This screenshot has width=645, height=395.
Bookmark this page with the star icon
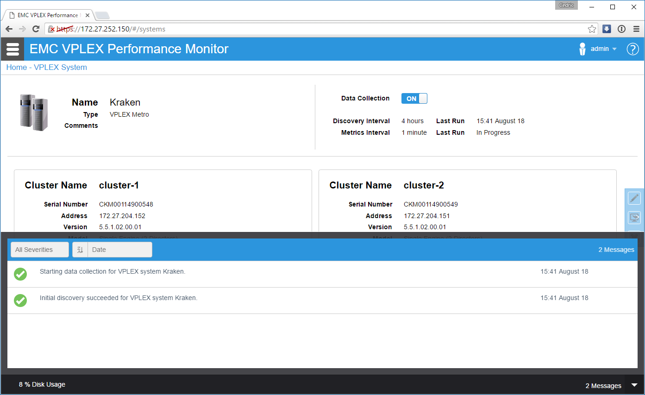(592, 29)
